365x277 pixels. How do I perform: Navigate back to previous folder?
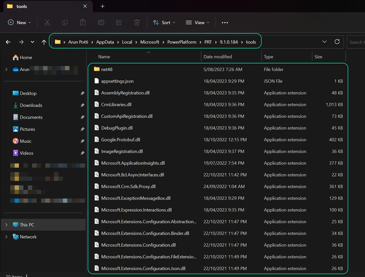pos(8,42)
